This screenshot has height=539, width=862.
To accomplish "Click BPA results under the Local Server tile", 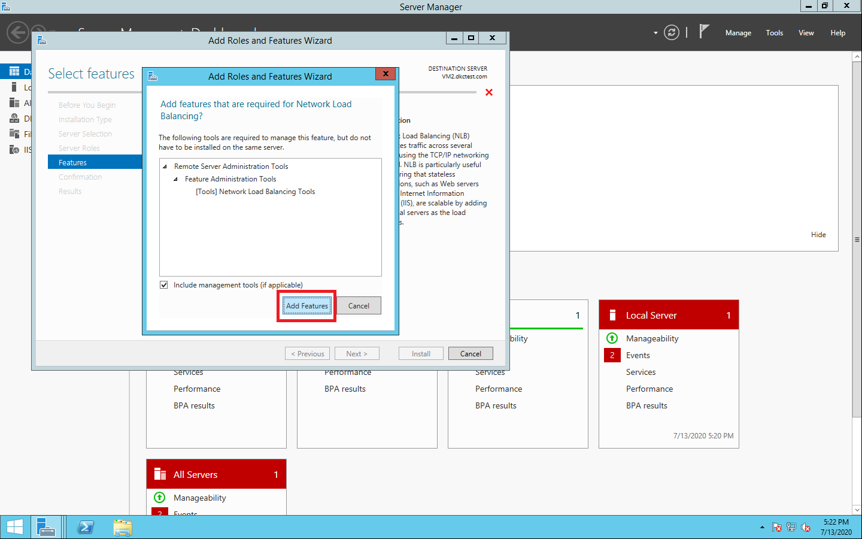I will tap(646, 405).
